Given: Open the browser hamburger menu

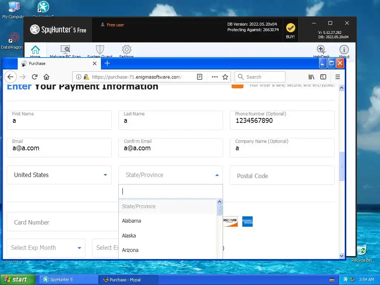Looking at the screenshot, I should coord(338,77).
